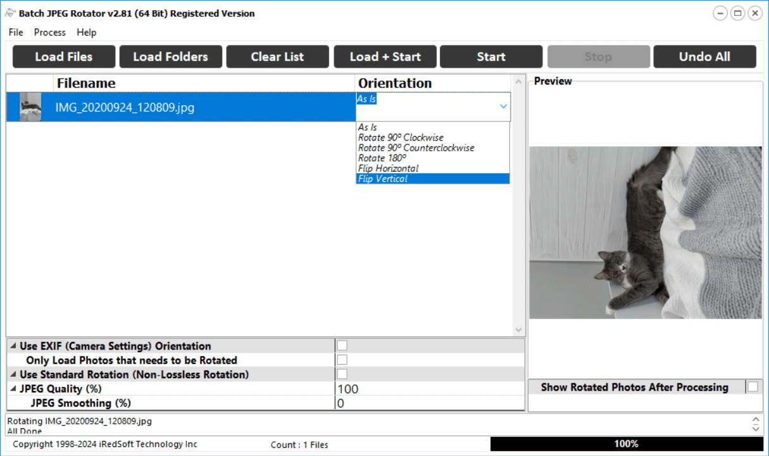Click the log panel scroll up arrow
This screenshot has width=769, height=456.
pyautogui.click(x=756, y=420)
